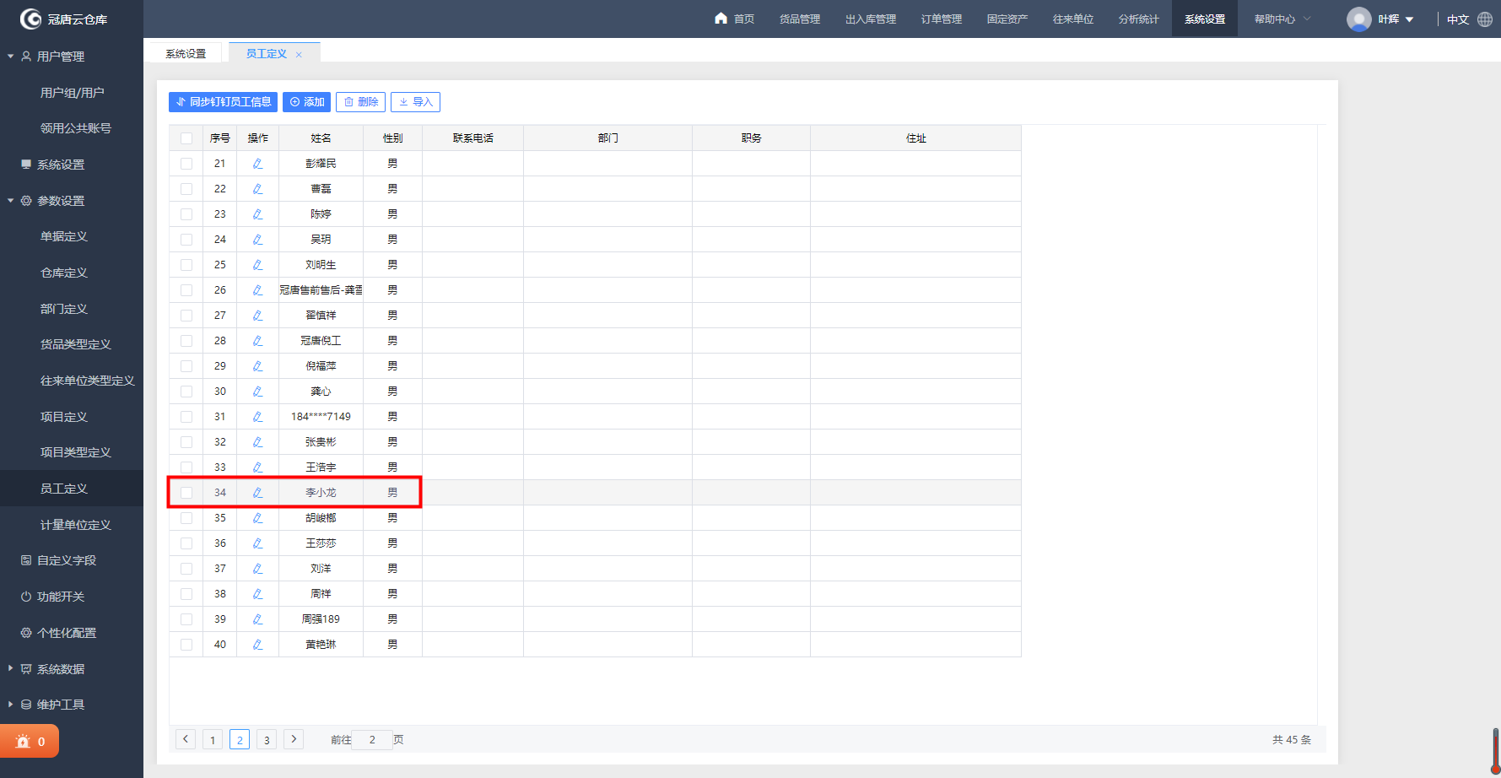This screenshot has width=1501, height=778.
Task: Check the box for row 21
Action: tap(186, 164)
